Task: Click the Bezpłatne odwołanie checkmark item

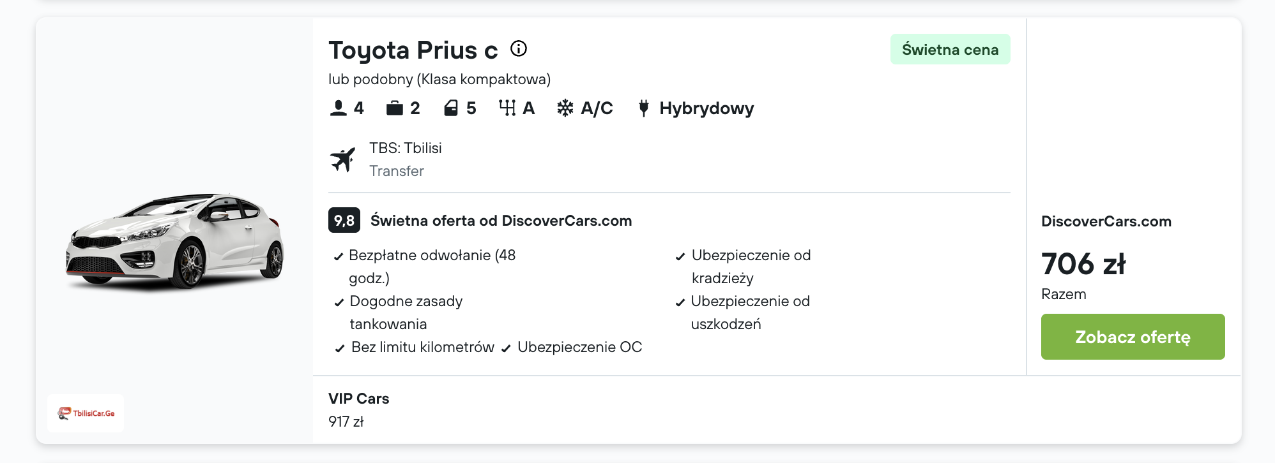Action: point(432,256)
